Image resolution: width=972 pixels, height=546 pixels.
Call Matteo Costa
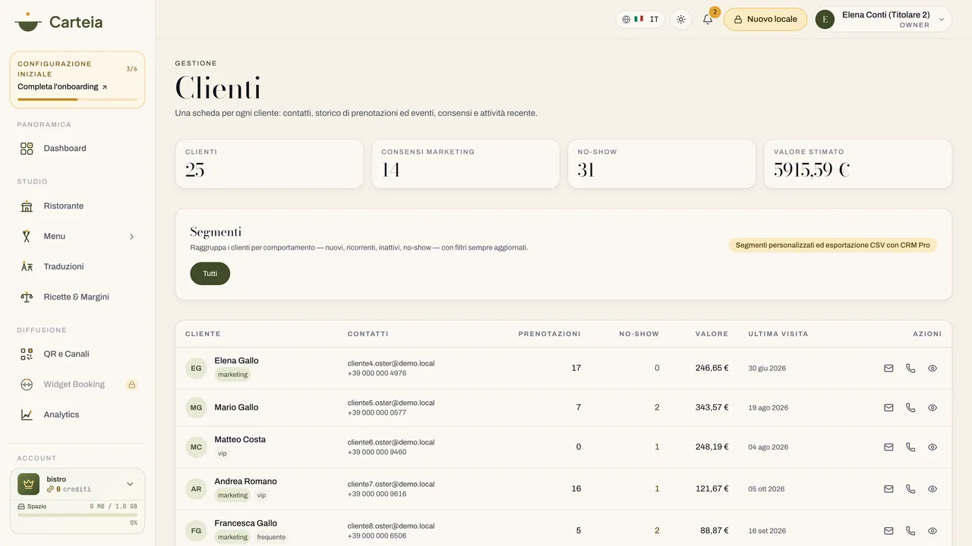coord(910,447)
